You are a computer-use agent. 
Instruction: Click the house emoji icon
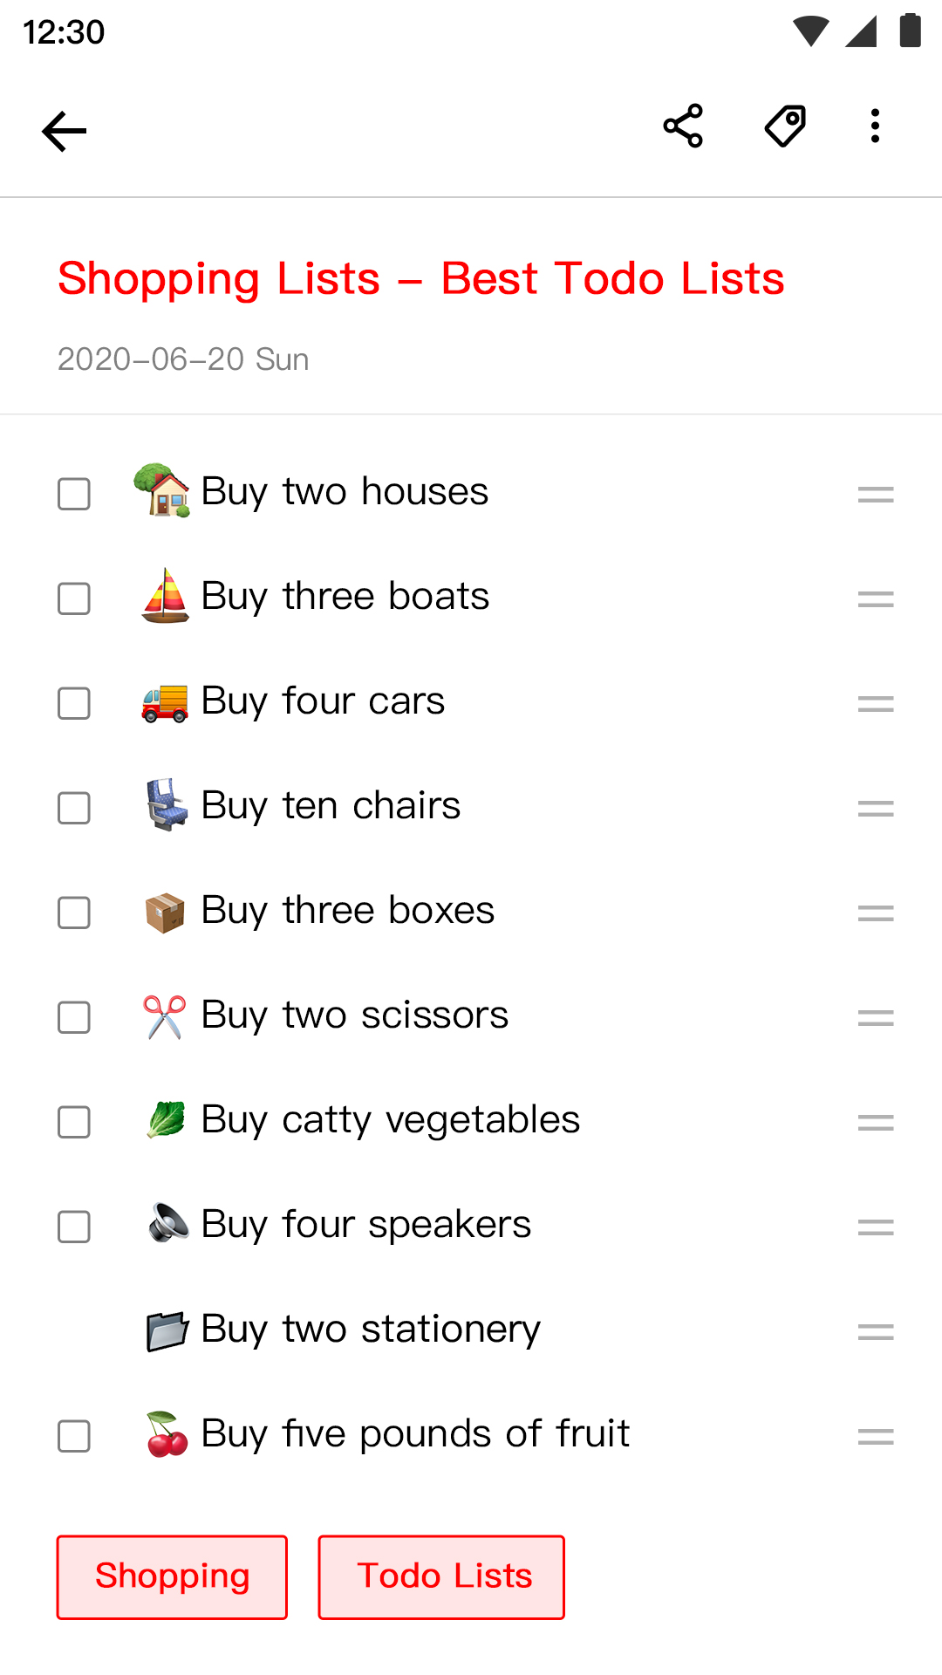tap(163, 490)
